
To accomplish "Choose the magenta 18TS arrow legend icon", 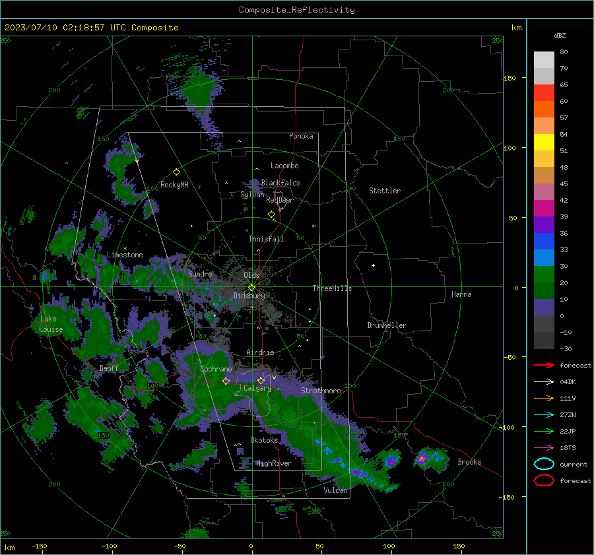I will coord(544,448).
